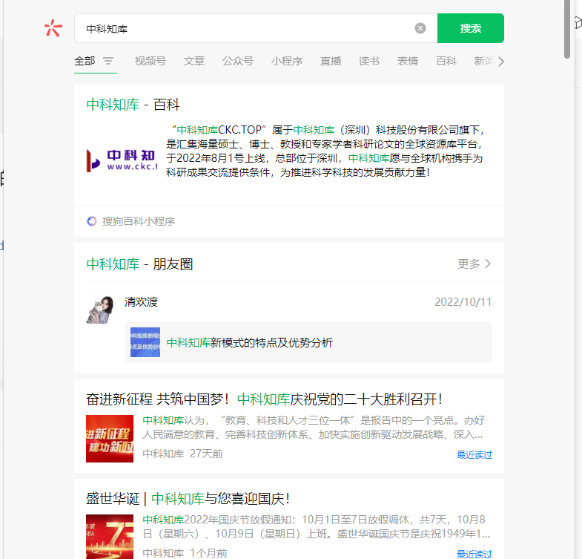
Task: Click the username 清欢渡
Action: pyautogui.click(x=141, y=302)
